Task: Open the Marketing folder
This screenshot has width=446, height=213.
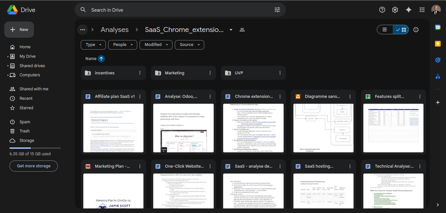Action: (x=183, y=73)
